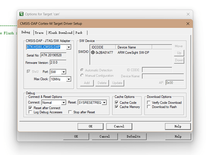Select Manual Configuration radio button
Image resolution: width=208 pixels, height=155 pixels.
point(82,75)
